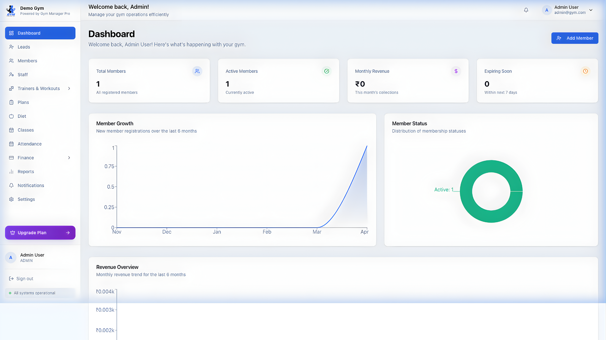Click the notification bell in top bar
The width and height of the screenshot is (606, 340).
[x=526, y=10]
